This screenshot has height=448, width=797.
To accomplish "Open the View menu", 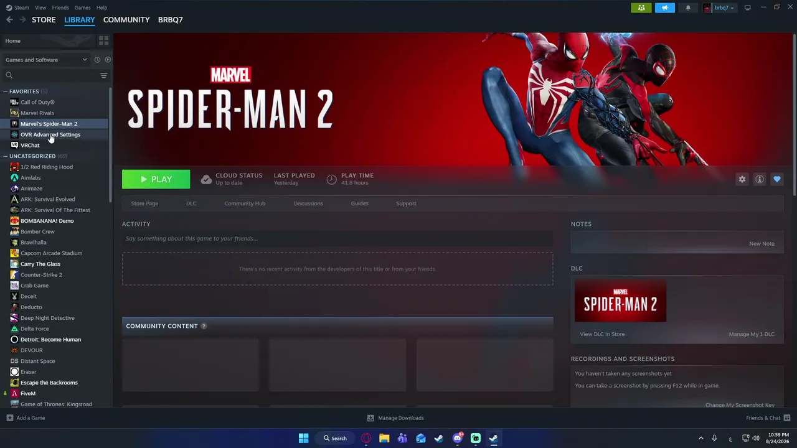I will (x=40, y=7).
